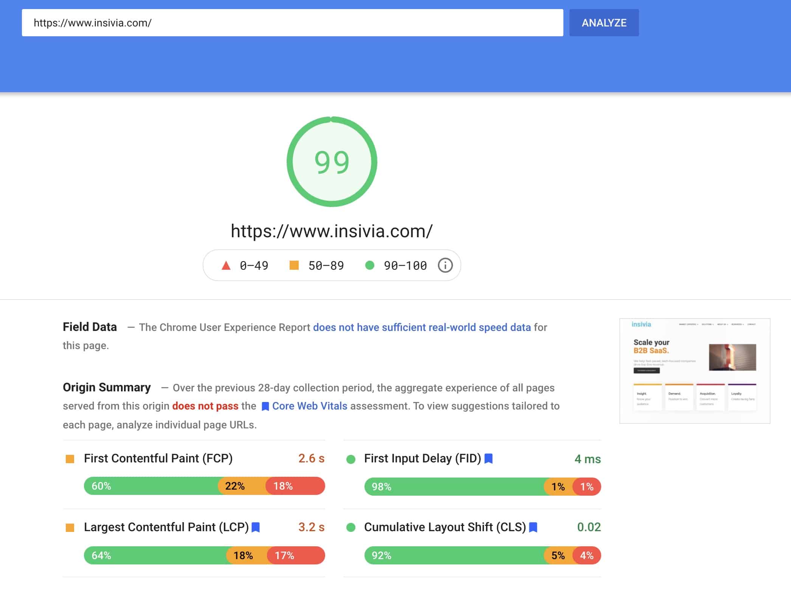Click the '4 ms' FID value
The height and width of the screenshot is (609, 791).
coord(588,459)
